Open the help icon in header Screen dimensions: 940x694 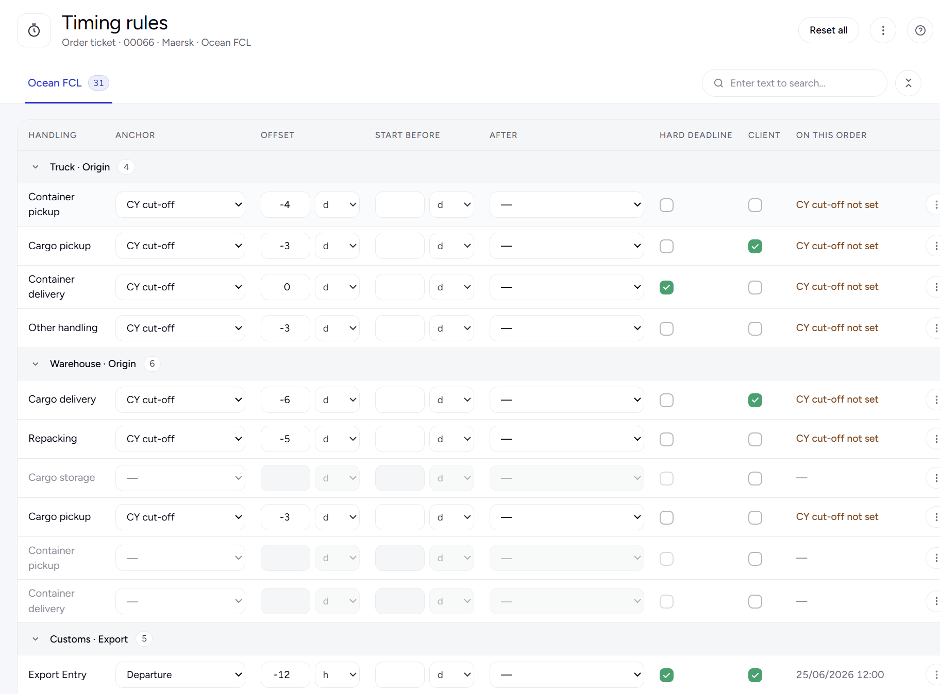click(920, 30)
